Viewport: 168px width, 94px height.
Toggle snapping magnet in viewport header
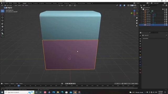pos(70,5)
